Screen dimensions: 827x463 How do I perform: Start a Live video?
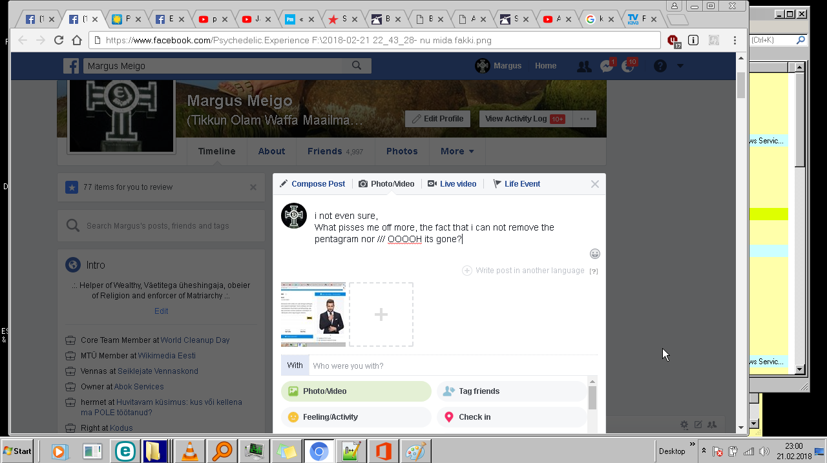point(452,184)
